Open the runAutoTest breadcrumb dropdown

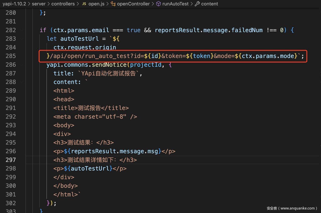coord(175,4)
